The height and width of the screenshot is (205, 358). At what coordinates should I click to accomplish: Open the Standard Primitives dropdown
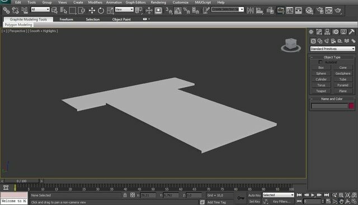pos(332,49)
